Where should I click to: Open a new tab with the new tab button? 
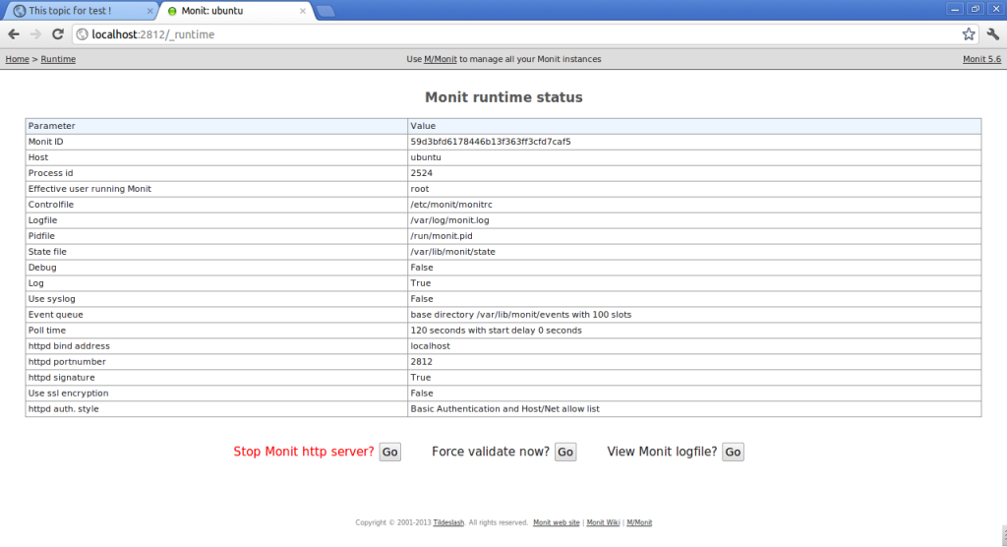click(x=326, y=11)
